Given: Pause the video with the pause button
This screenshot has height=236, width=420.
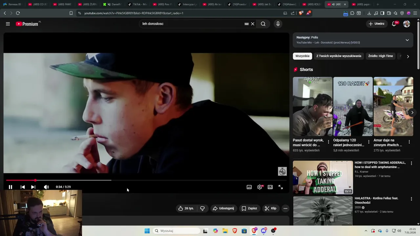Looking at the screenshot, I should coord(10,187).
